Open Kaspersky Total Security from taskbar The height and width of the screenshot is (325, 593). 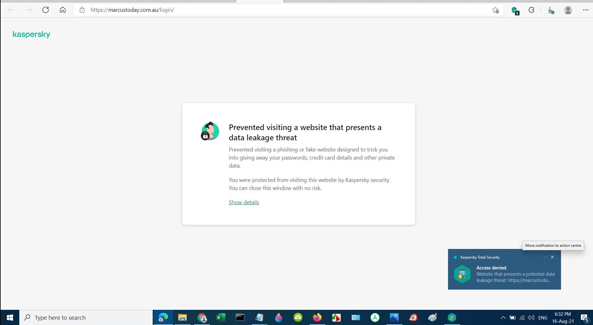point(452,318)
